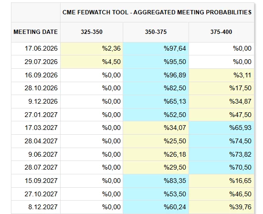Click 325-350 cell for 28.10.2026
The width and height of the screenshot is (263, 214).
click(92, 88)
